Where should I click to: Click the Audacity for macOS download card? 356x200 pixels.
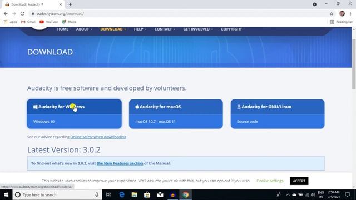pyautogui.click(x=176, y=114)
